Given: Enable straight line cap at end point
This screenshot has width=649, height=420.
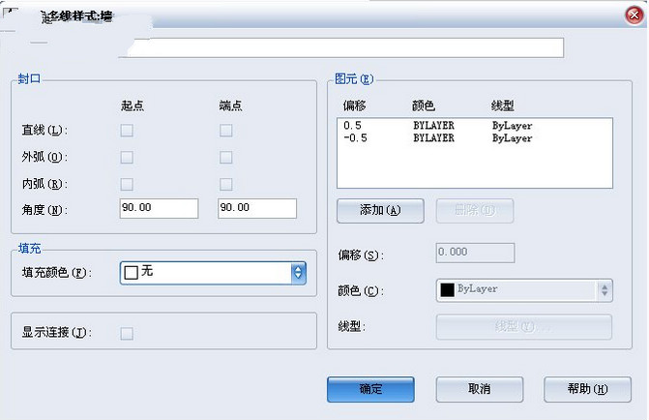Looking at the screenshot, I should [x=226, y=131].
